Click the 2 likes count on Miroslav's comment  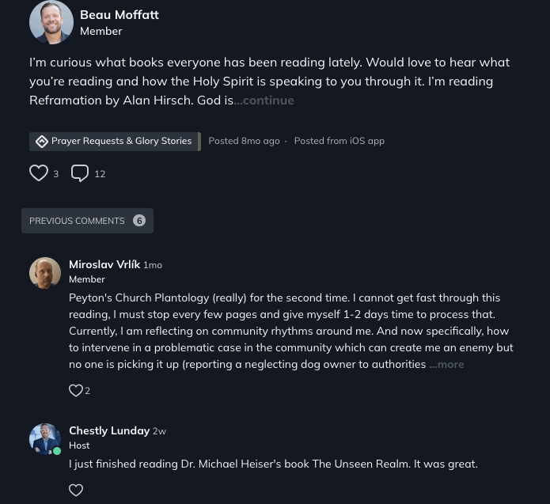[88, 391]
